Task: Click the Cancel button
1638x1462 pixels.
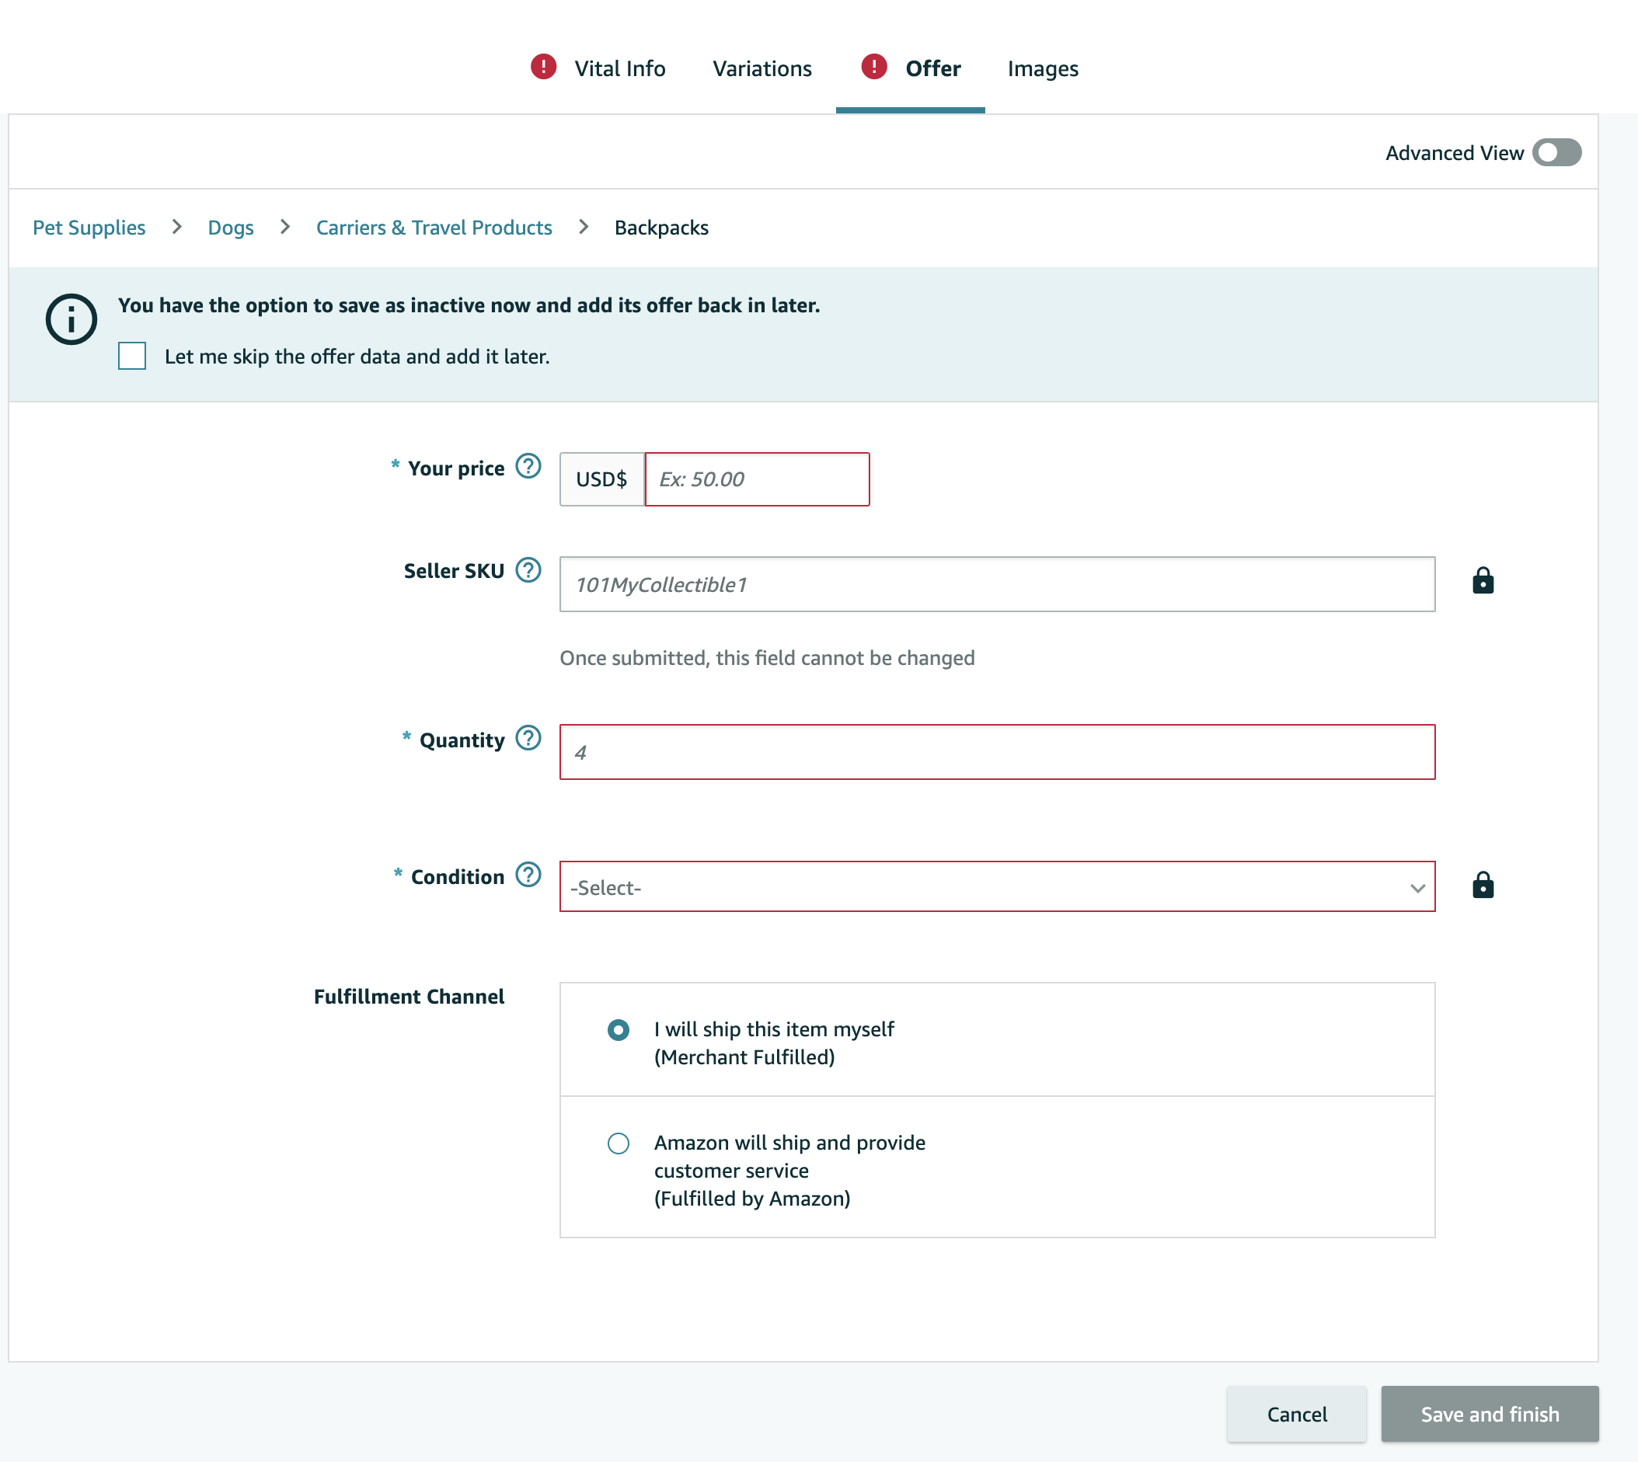Action: (x=1296, y=1414)
